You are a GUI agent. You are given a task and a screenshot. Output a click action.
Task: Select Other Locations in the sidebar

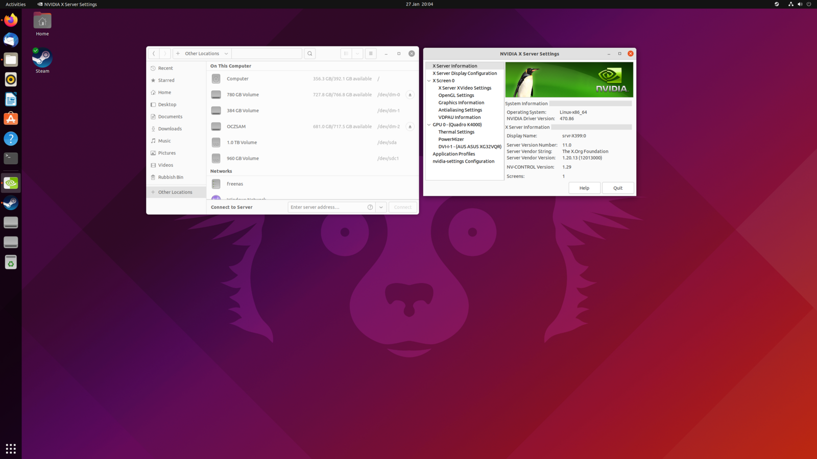[176, 192]
